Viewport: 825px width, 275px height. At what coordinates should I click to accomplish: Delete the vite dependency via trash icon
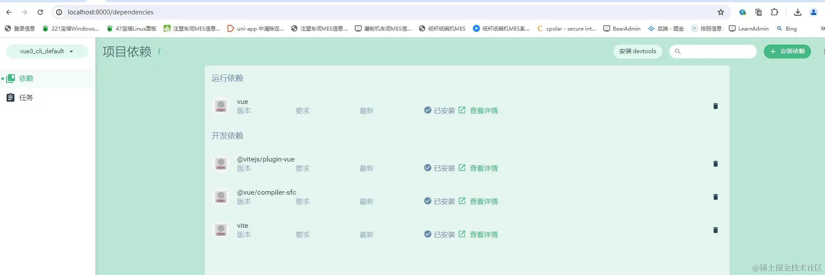[716, 230]
